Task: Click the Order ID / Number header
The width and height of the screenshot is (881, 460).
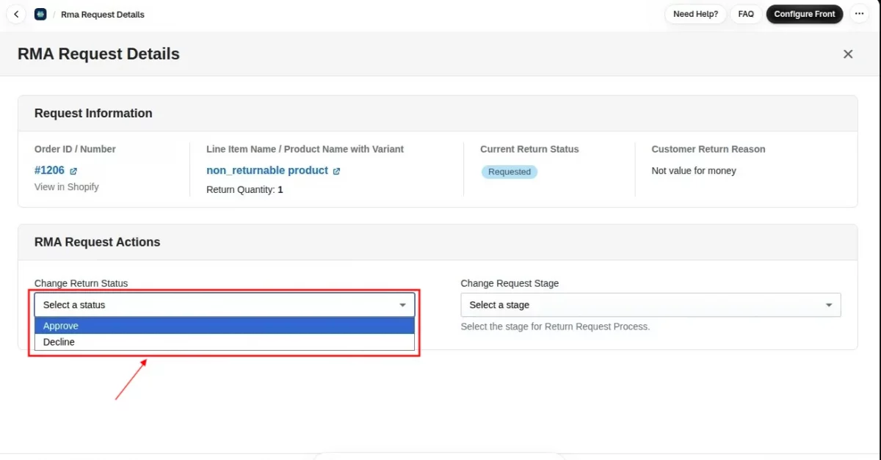Action: pos(75,149)
